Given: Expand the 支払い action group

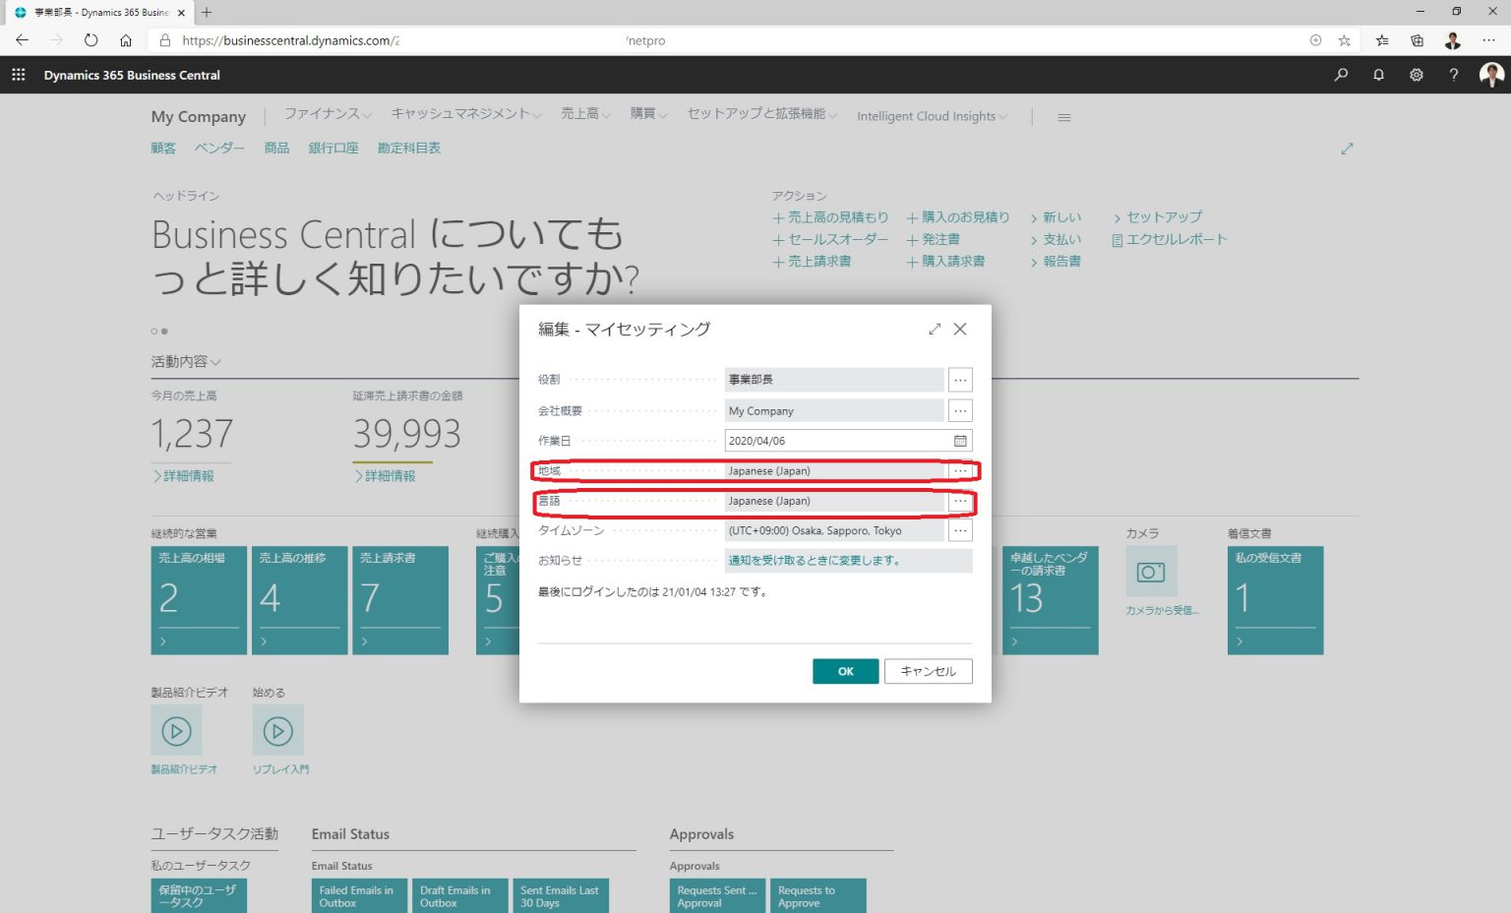Looking at the screenshot, I should pyautogui.click(x=1056, y=239).
